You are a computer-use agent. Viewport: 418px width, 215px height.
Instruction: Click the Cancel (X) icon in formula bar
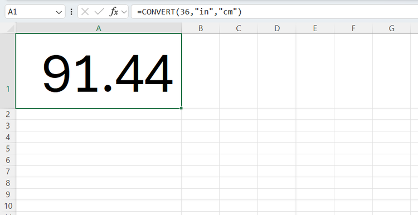point(85,12)
